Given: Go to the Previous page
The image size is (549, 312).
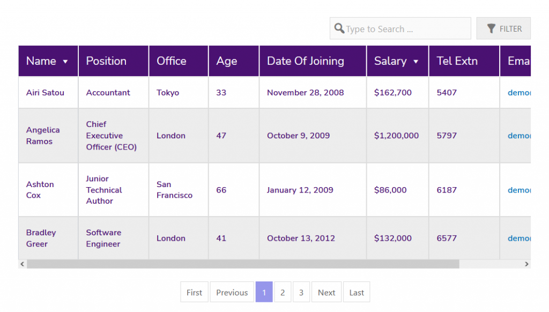Looking at the screenshot, I should point(232,292).
